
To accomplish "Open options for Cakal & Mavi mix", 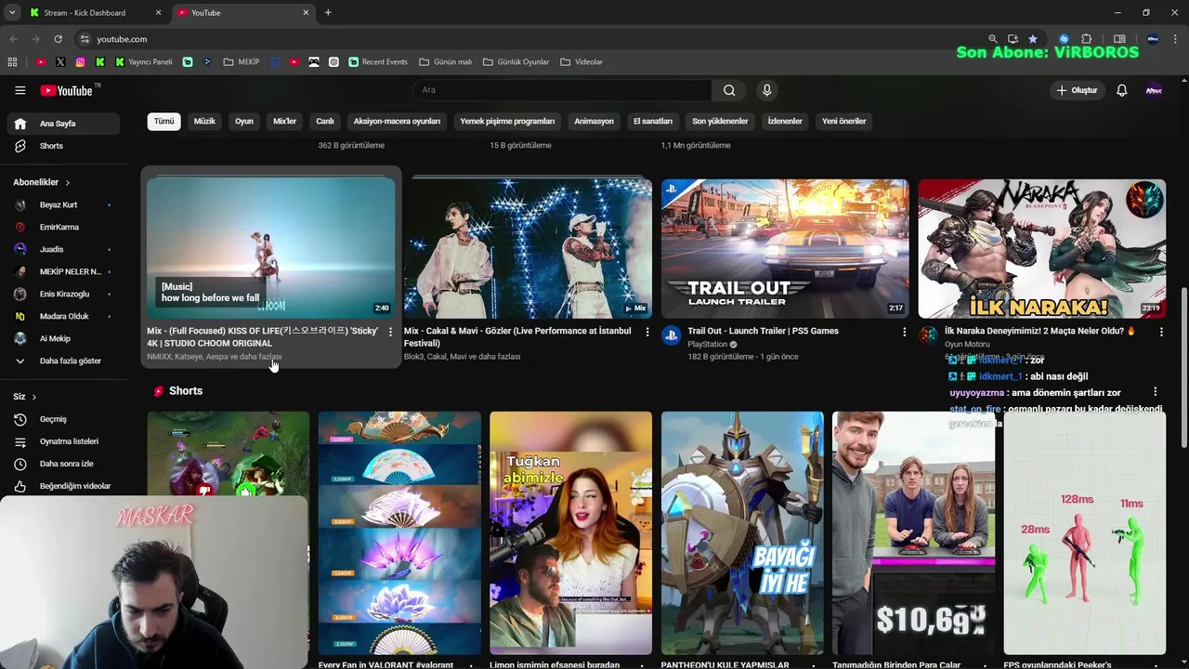I will pyautogui.click(x=647, y=332).
